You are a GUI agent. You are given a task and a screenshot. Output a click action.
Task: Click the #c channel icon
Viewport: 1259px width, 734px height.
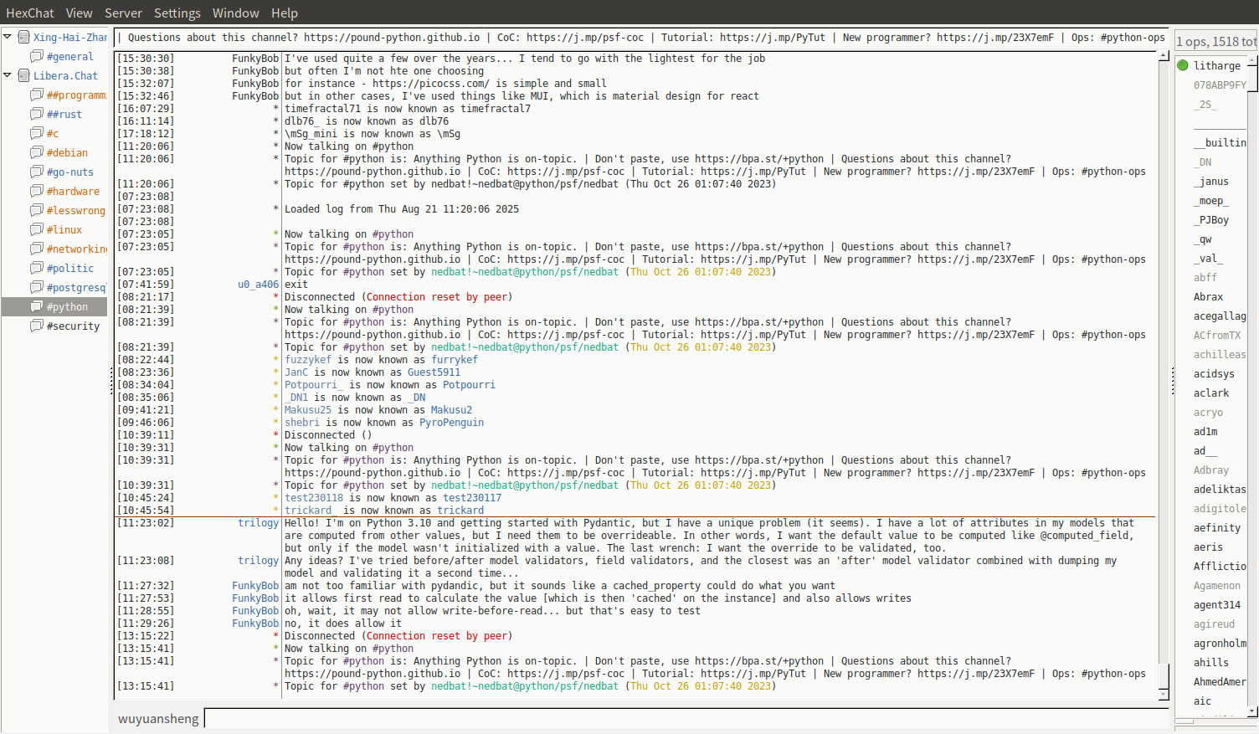pyautogui.click(x=37, y=133)
